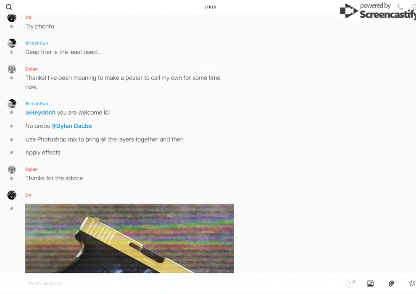Open BritishSun's avatar near 'Deep frier' message
The height and width of the screenshot is (294, 416).
(12, 43)
